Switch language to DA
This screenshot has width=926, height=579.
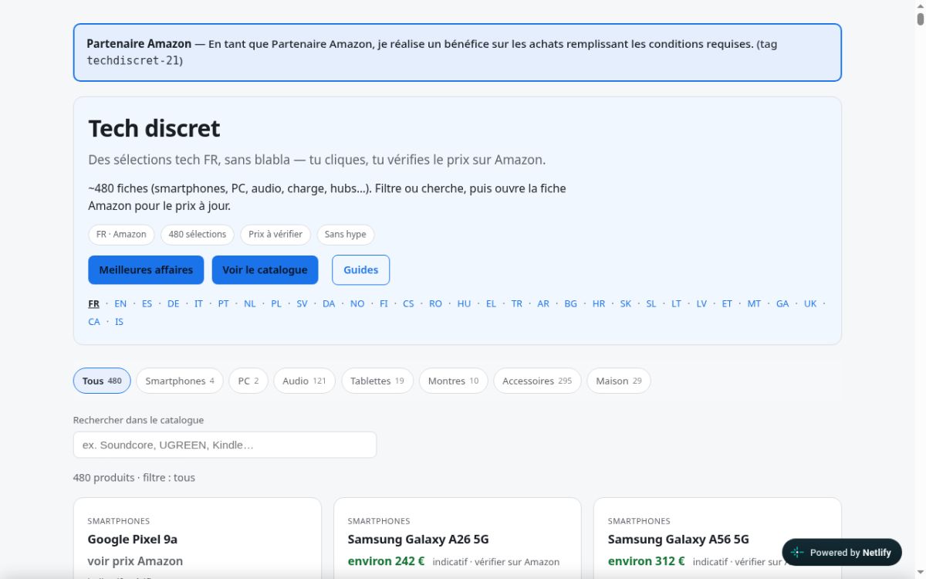coord(329,303)
